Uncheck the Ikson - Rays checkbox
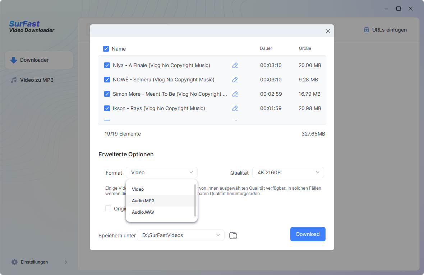Image resolution: width=424 pixels, height=275 pixels. coord(107,108)
